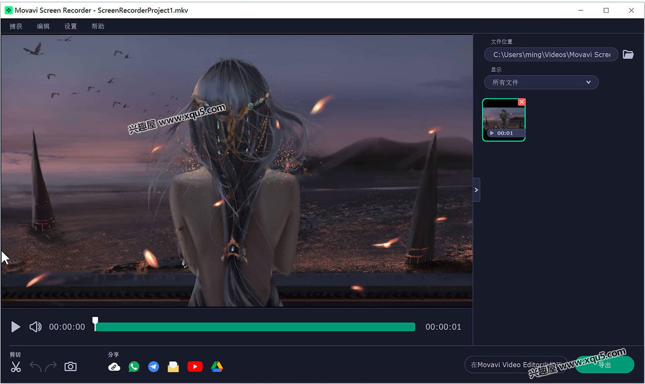Image resolution: width=645 pixels, height=384 pixels.
Task: Open the 所有文件 display filter dropdown
Action: (542, 82)
